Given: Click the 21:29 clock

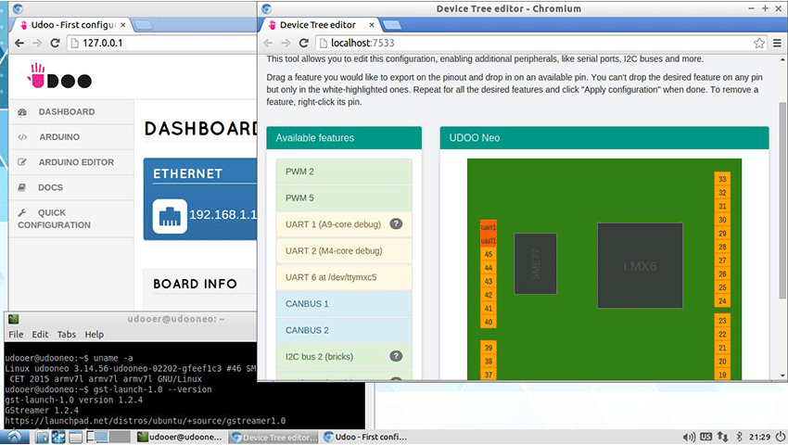Looking at the screenshot, I should 759,437.
